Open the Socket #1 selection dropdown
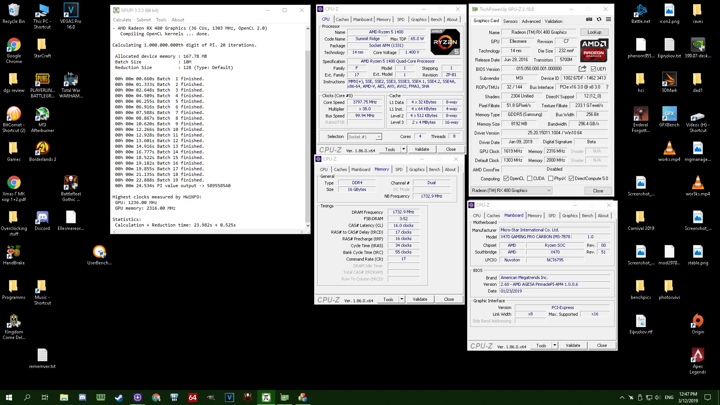This screenshot has width=720, height=405. point(364,137)
